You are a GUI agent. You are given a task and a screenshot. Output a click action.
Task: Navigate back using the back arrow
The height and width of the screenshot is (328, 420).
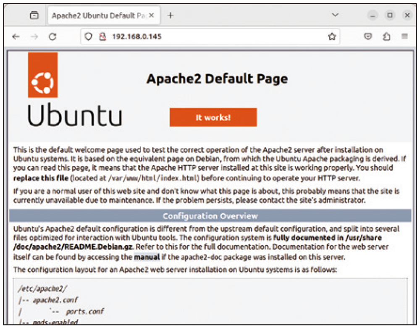(x=16, y=36)
